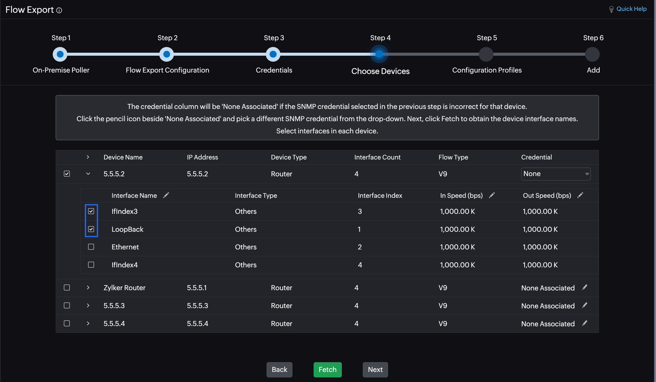Image resolution: width=656 pixels, height=382 pixels.
Task: Edit credential of device 5.5.5.4 via pencil
Action: pyautogui.click(x=585, y=323)
